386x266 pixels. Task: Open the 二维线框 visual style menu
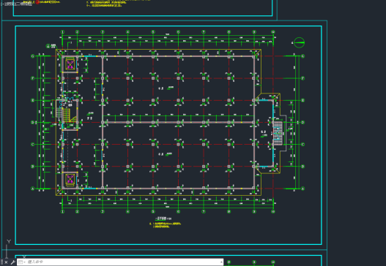click(24, 4)
